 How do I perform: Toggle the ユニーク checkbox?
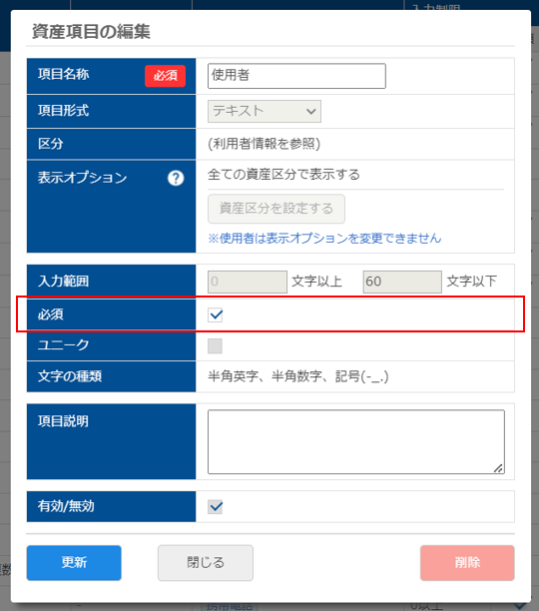(215, 345)
